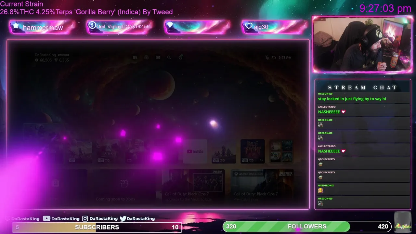Open the settings gear on Xbox dashboard
This screenshot has width=416, height=234.
coord(180,57)
